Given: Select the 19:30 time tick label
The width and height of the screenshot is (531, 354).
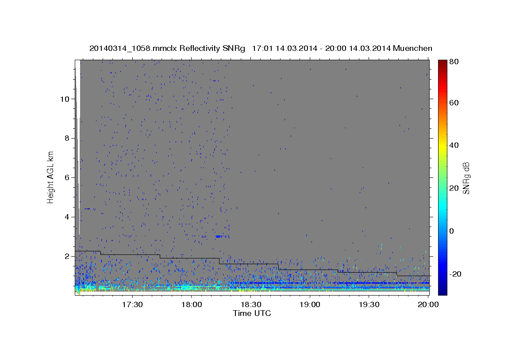Looking at the screenshot, I should coord(369,305).
